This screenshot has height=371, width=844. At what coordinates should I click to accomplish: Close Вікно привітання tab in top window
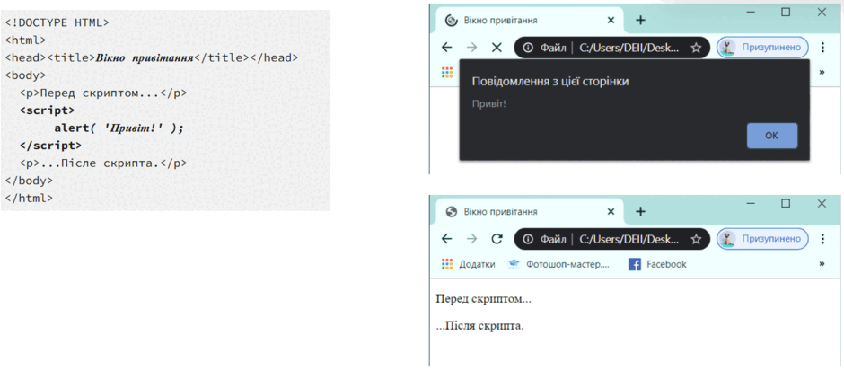[611, 20]
